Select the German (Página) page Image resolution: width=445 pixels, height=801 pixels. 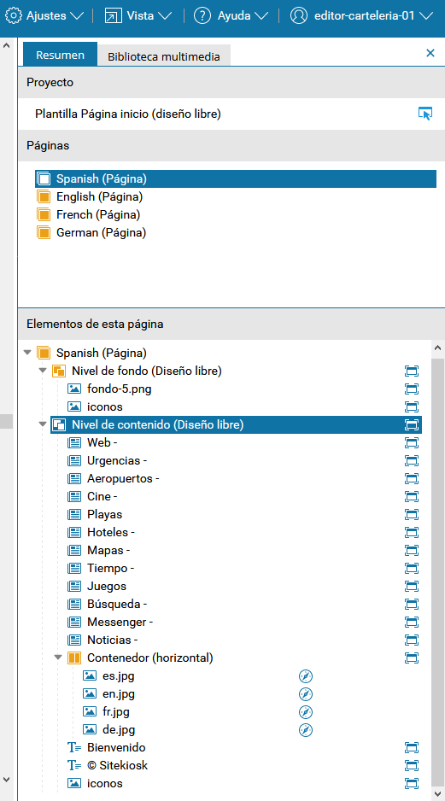pyautogui.click(x=92, y=233)
